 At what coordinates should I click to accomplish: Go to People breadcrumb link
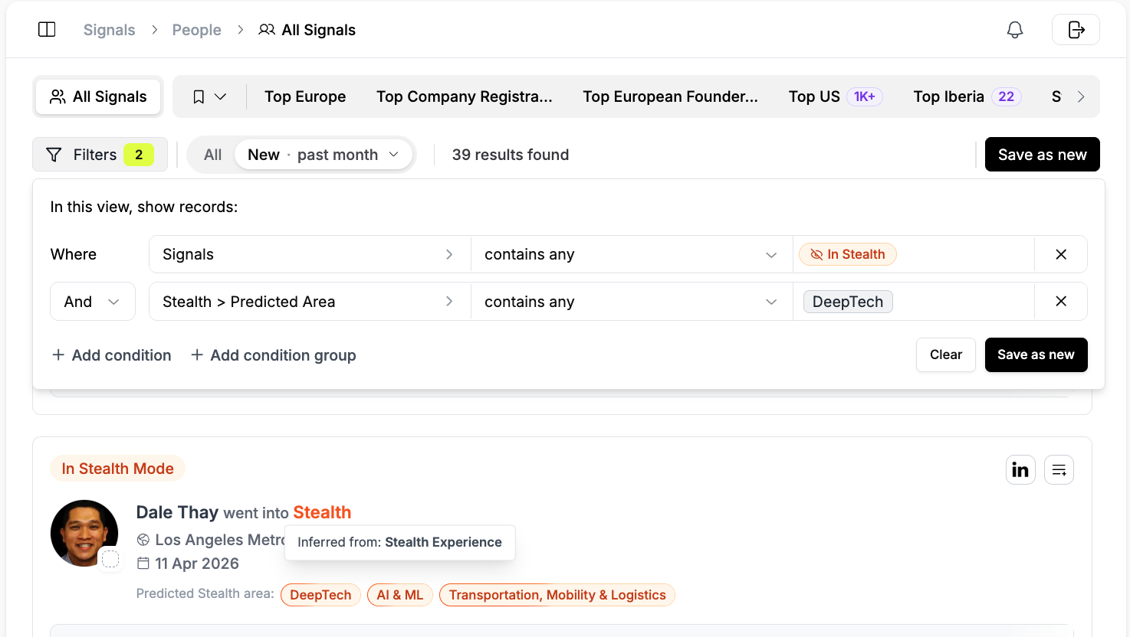tap(196, 30)
